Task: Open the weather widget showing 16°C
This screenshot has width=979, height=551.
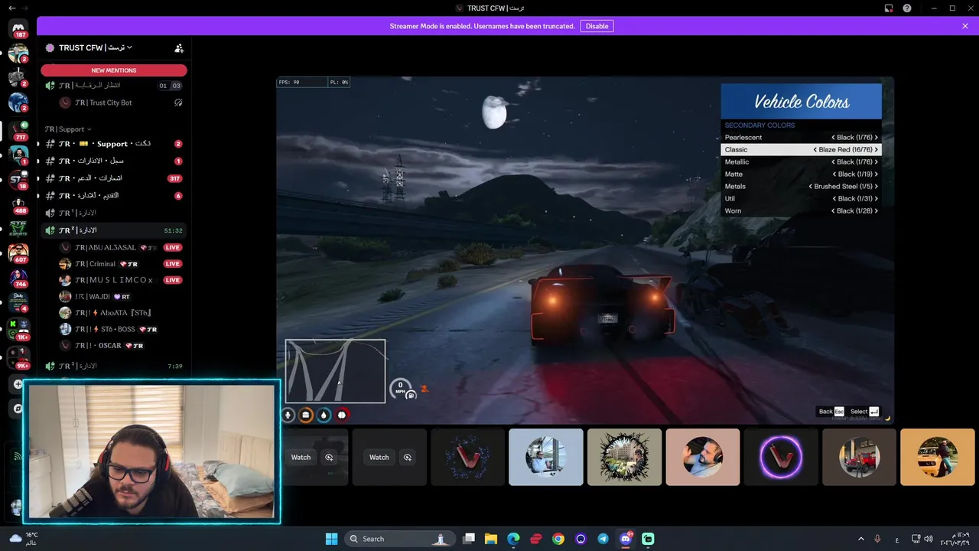Action: coord(23,539)
